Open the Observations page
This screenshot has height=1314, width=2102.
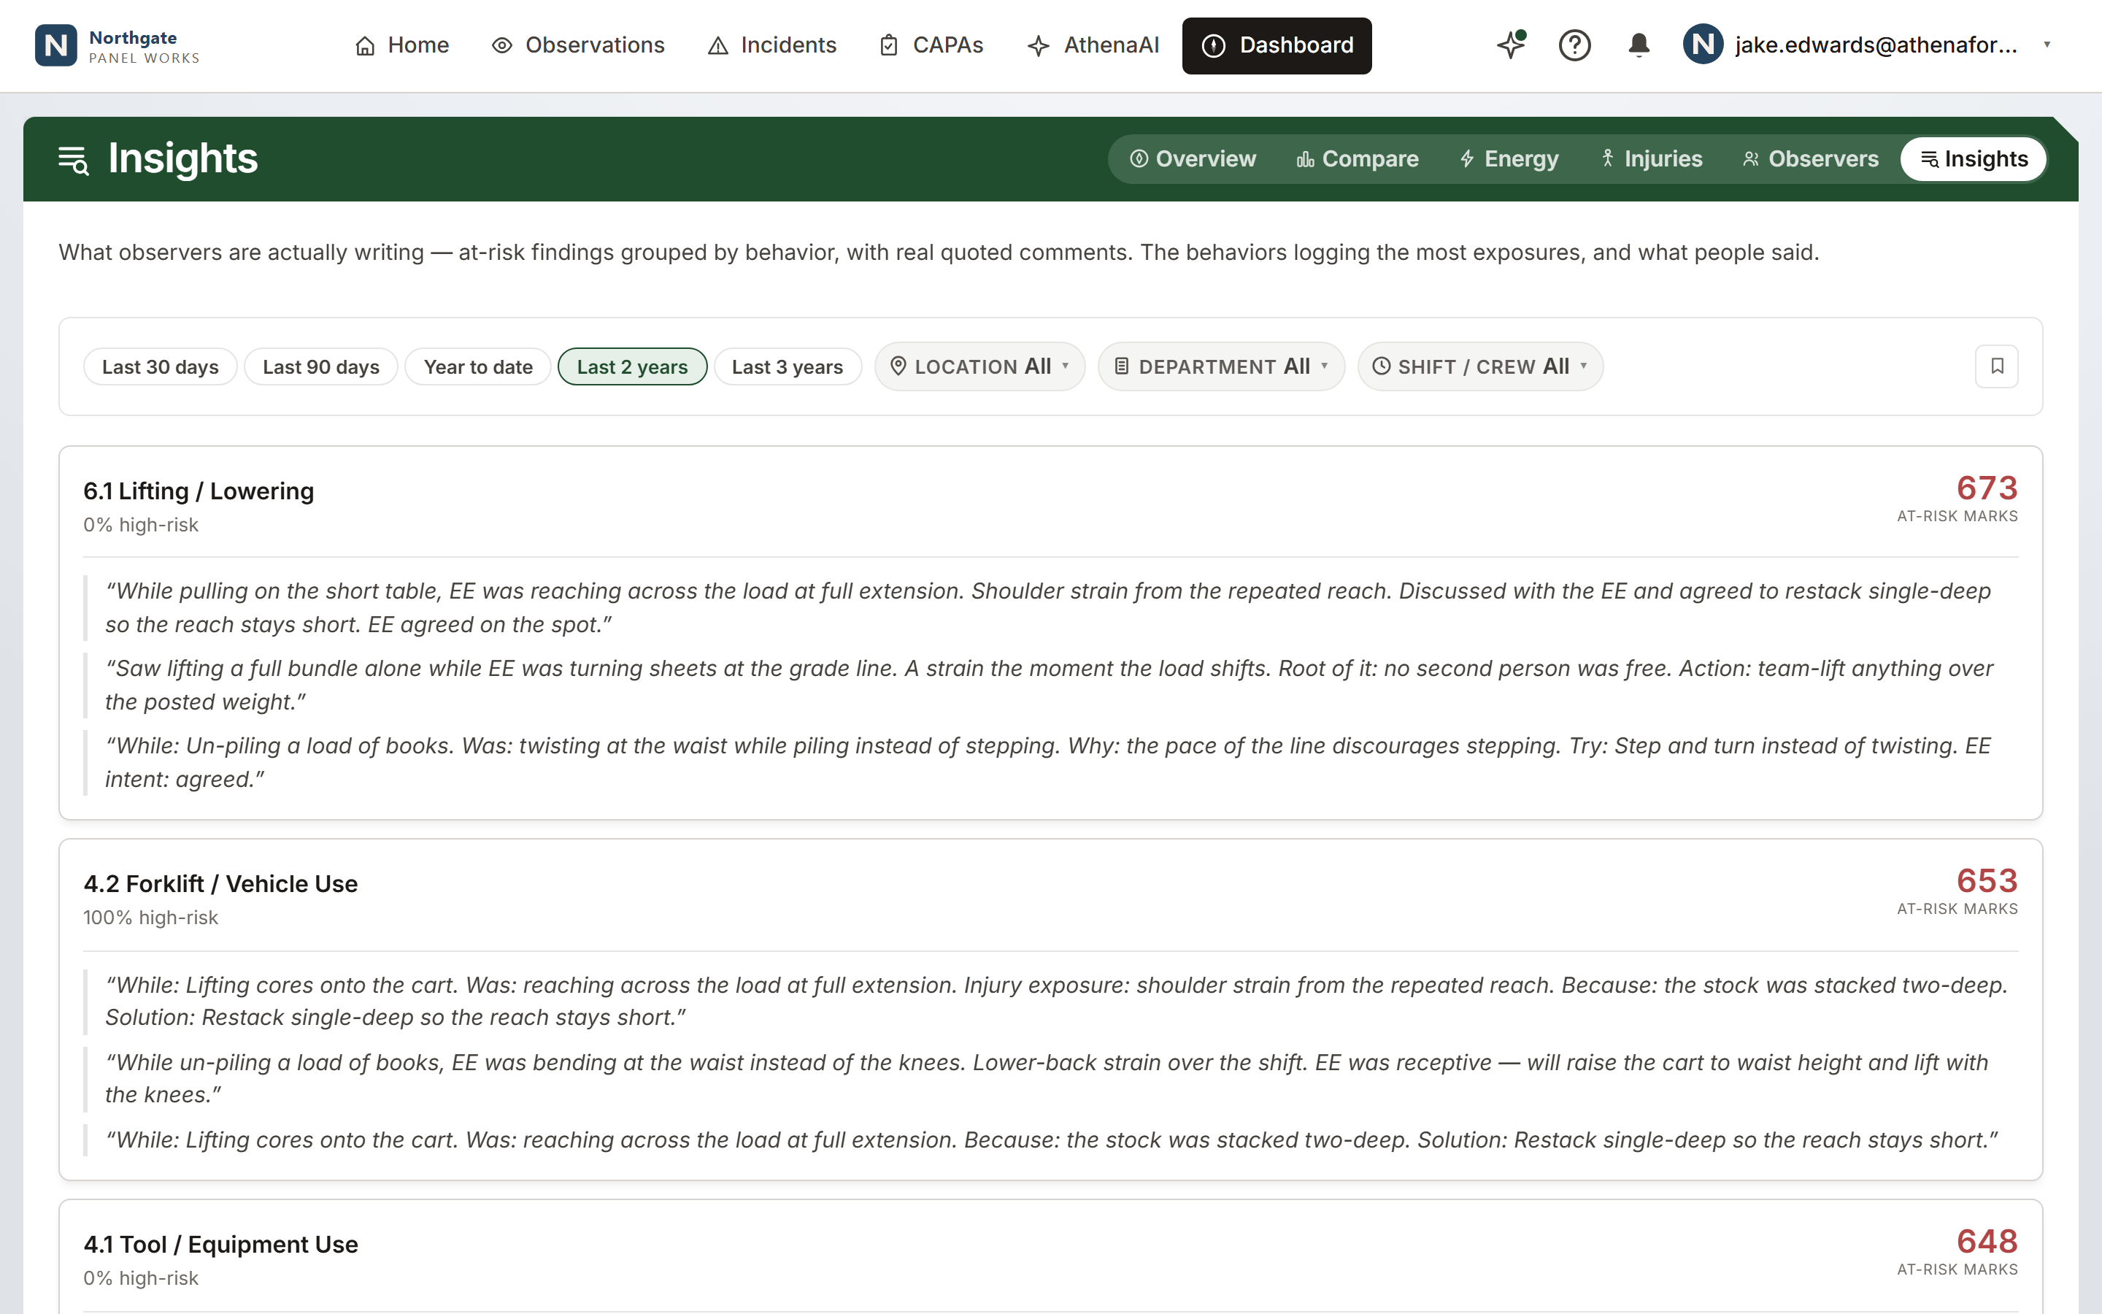[577, 45]
